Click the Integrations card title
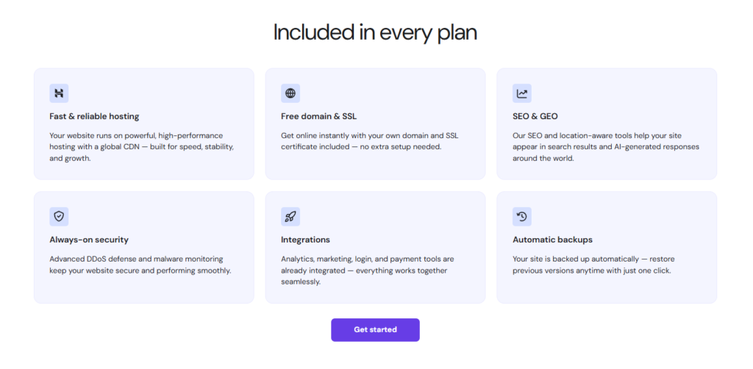The height and width of the screenshot is (369, 753). (x=305, y=240)
